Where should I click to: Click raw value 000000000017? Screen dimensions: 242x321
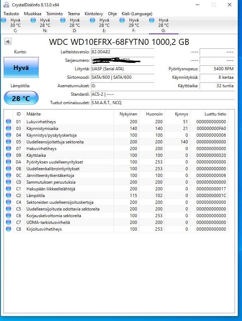point(211,189)
